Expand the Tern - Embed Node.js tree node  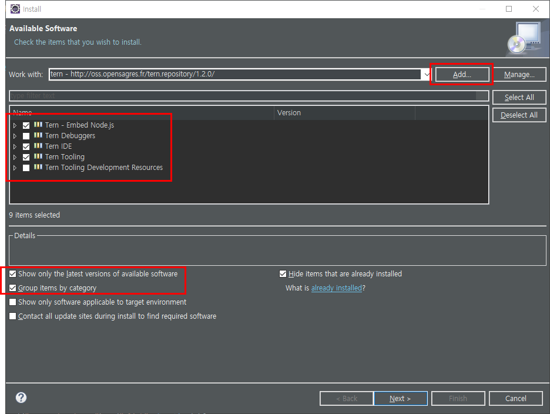tap(15, 125)
